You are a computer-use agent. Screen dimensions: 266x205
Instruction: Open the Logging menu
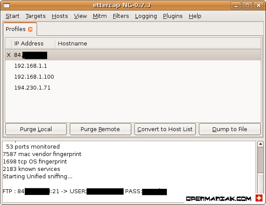pyautogui.click(x=146, y=16)
